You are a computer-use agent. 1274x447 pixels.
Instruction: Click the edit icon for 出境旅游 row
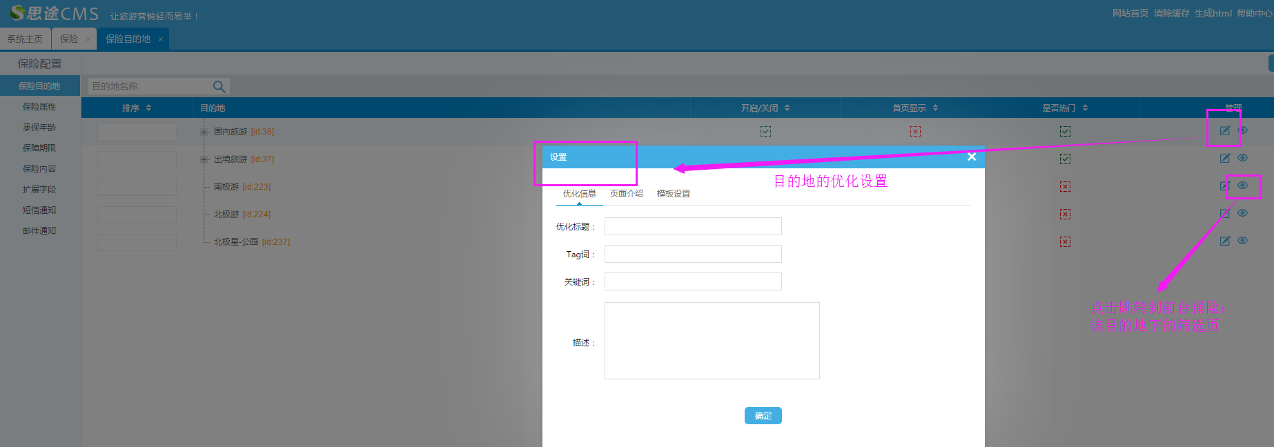[1224, 158]
